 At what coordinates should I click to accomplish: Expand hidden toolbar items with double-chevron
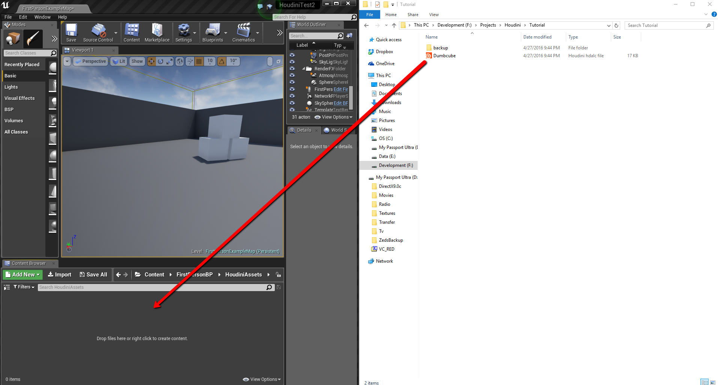coord(280,33)
